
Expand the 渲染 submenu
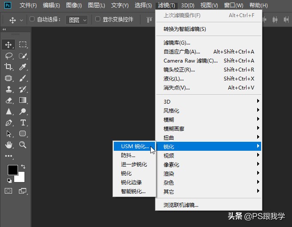pyautogui.click(x=209, y=173)
